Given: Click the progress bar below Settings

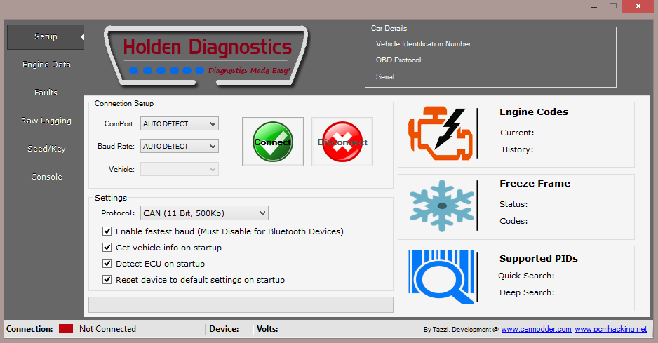Looking at the screenshot, I should pyautogui.click(x=241, y=305).
